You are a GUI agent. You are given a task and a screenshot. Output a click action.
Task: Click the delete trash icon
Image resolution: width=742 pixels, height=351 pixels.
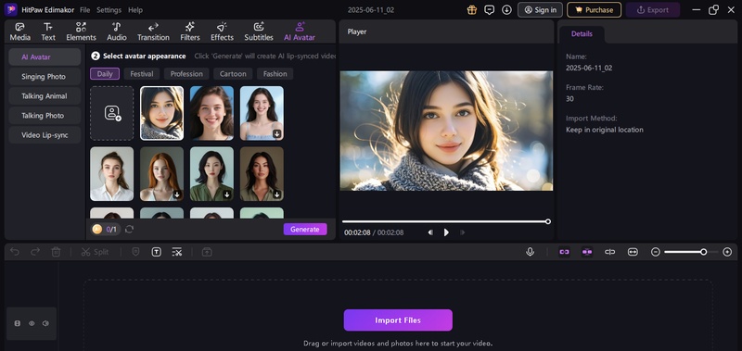[56, 252]
